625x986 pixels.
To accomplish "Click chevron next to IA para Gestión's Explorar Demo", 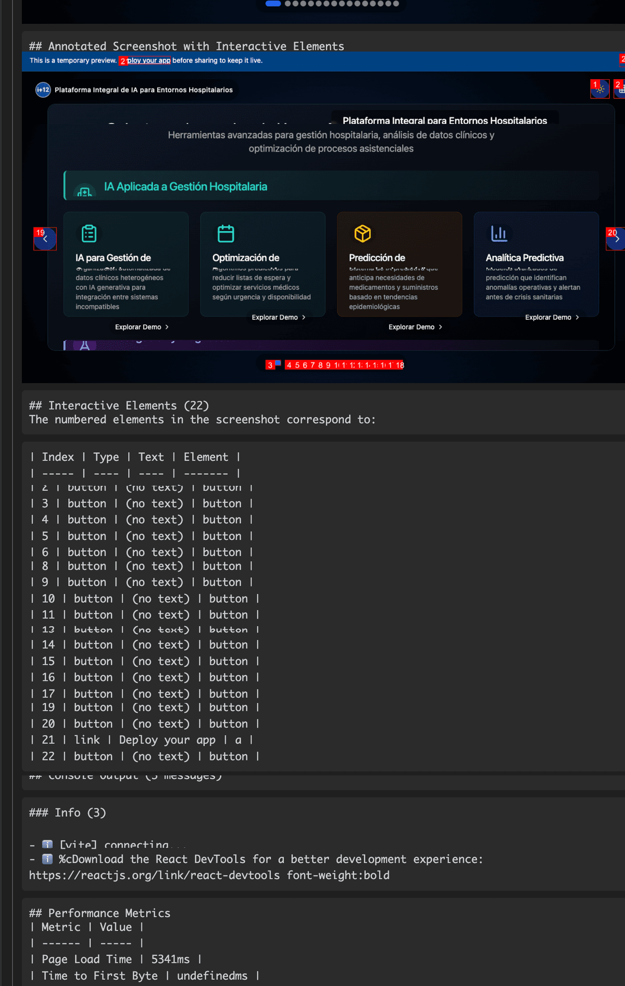I will (167, 327).
